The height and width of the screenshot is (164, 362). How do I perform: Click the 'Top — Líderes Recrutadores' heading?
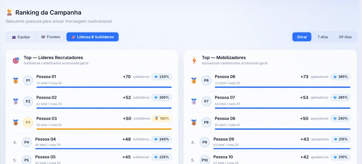53,57
